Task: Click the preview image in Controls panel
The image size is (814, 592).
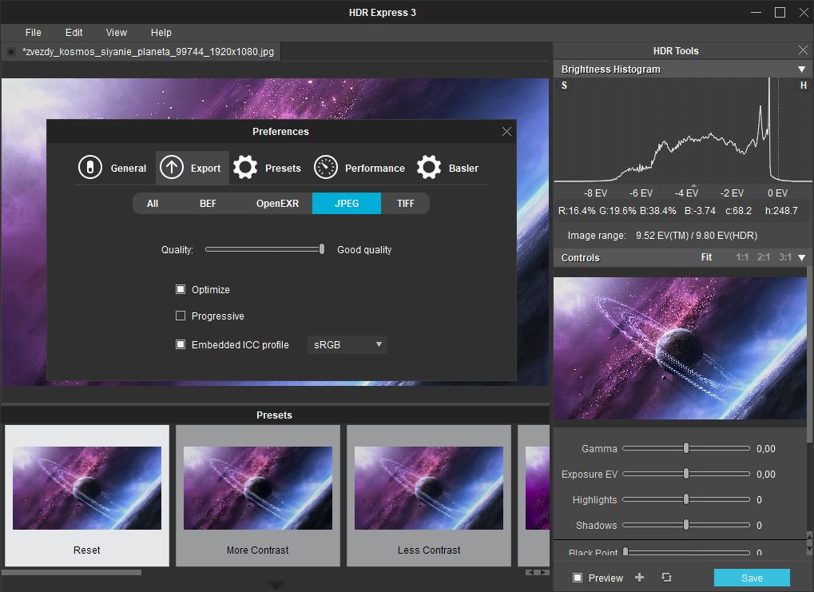Action: pyautogui.click(x=680, y=348)
